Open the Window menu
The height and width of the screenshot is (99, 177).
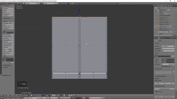pos(15,4)
